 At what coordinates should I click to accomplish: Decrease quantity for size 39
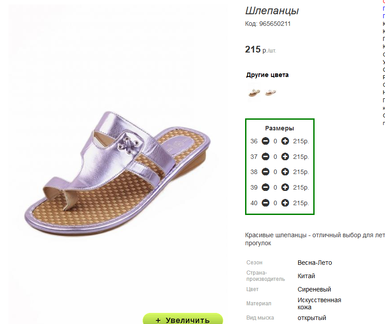(266, 187)
